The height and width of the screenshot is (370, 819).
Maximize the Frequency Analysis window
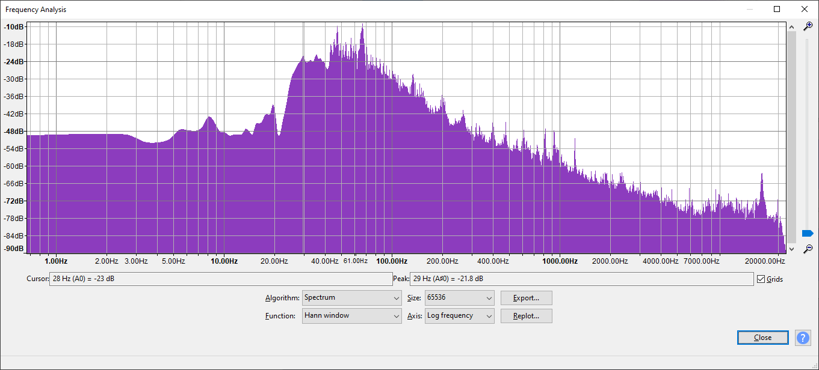[x=777, y=9]
